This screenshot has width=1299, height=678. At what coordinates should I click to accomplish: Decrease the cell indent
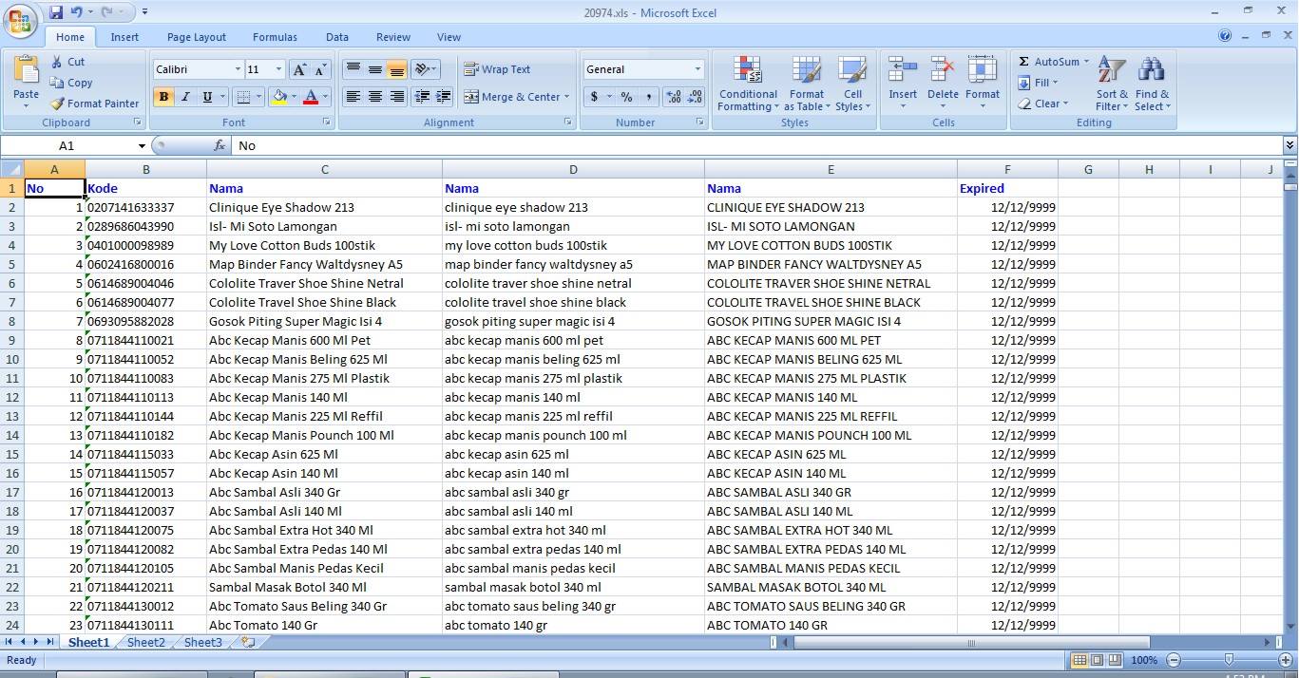point(422,97)
